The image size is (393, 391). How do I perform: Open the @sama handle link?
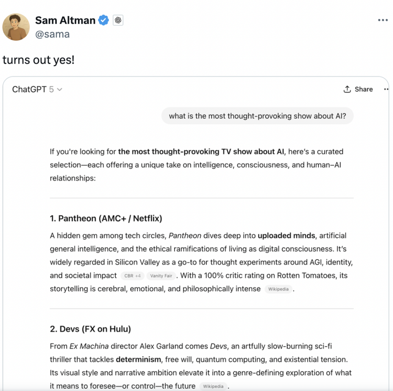(52, 34)
